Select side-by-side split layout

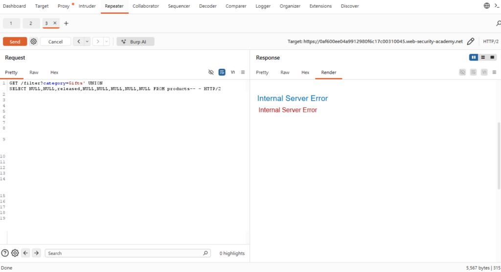[x=474, y=58]
